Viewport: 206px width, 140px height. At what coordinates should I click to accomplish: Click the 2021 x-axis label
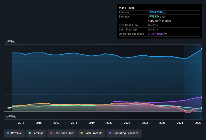click(x=127, y=123)
